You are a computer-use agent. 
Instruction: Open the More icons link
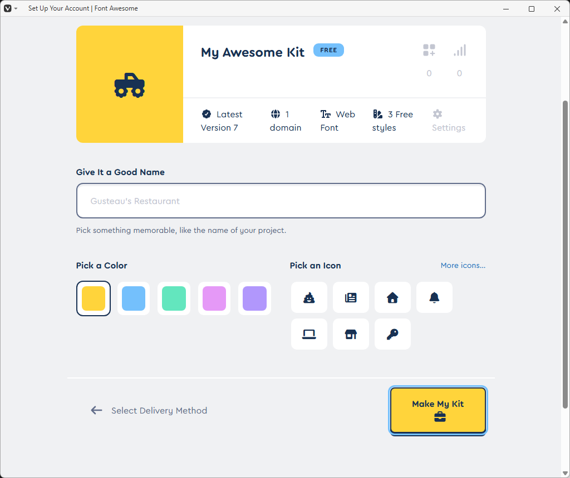463,265
